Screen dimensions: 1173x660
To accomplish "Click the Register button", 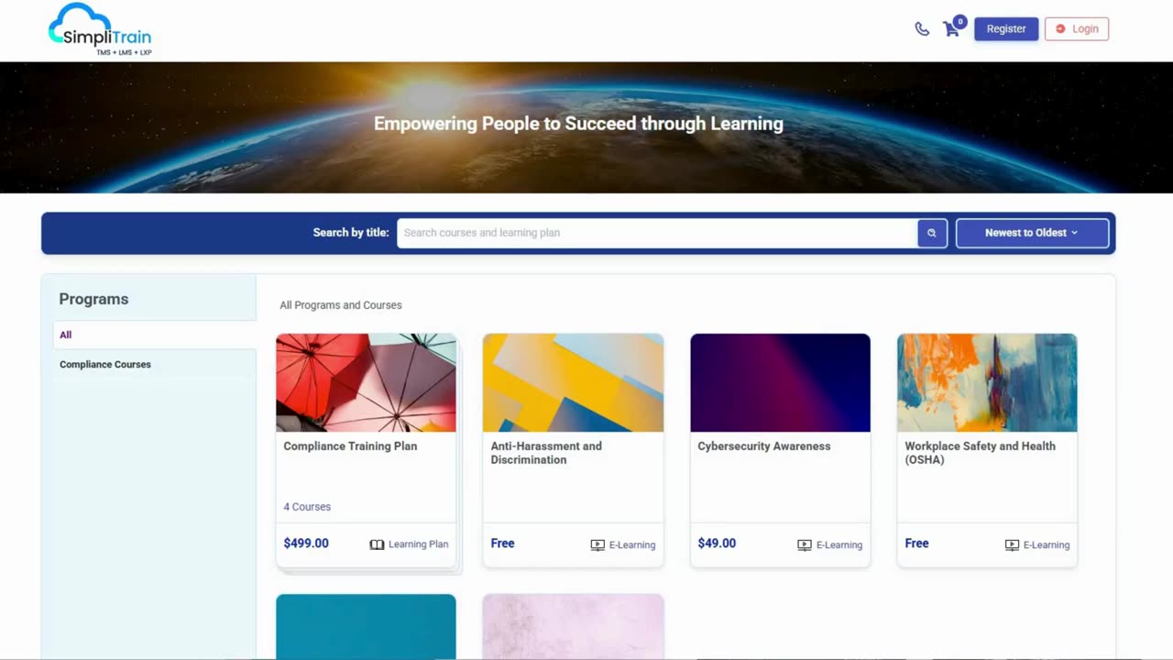I will click(1006, 29).
